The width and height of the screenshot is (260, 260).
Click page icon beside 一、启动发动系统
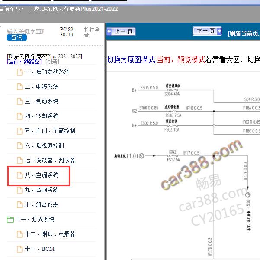(x=20, y=72)
